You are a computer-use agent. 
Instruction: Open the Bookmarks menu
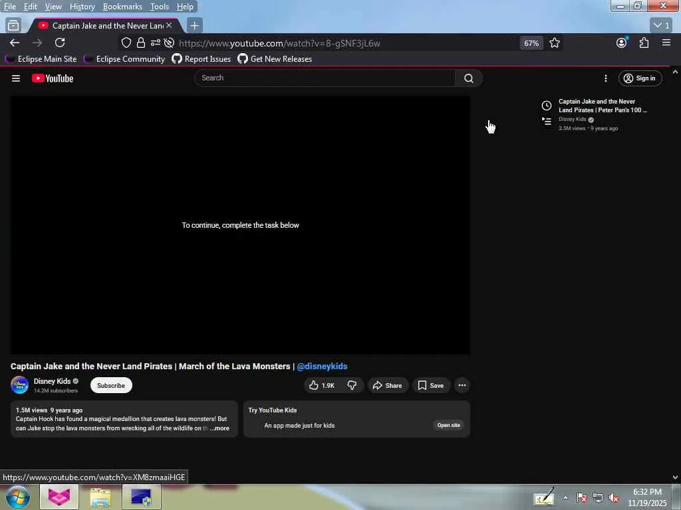coord(122,7)
